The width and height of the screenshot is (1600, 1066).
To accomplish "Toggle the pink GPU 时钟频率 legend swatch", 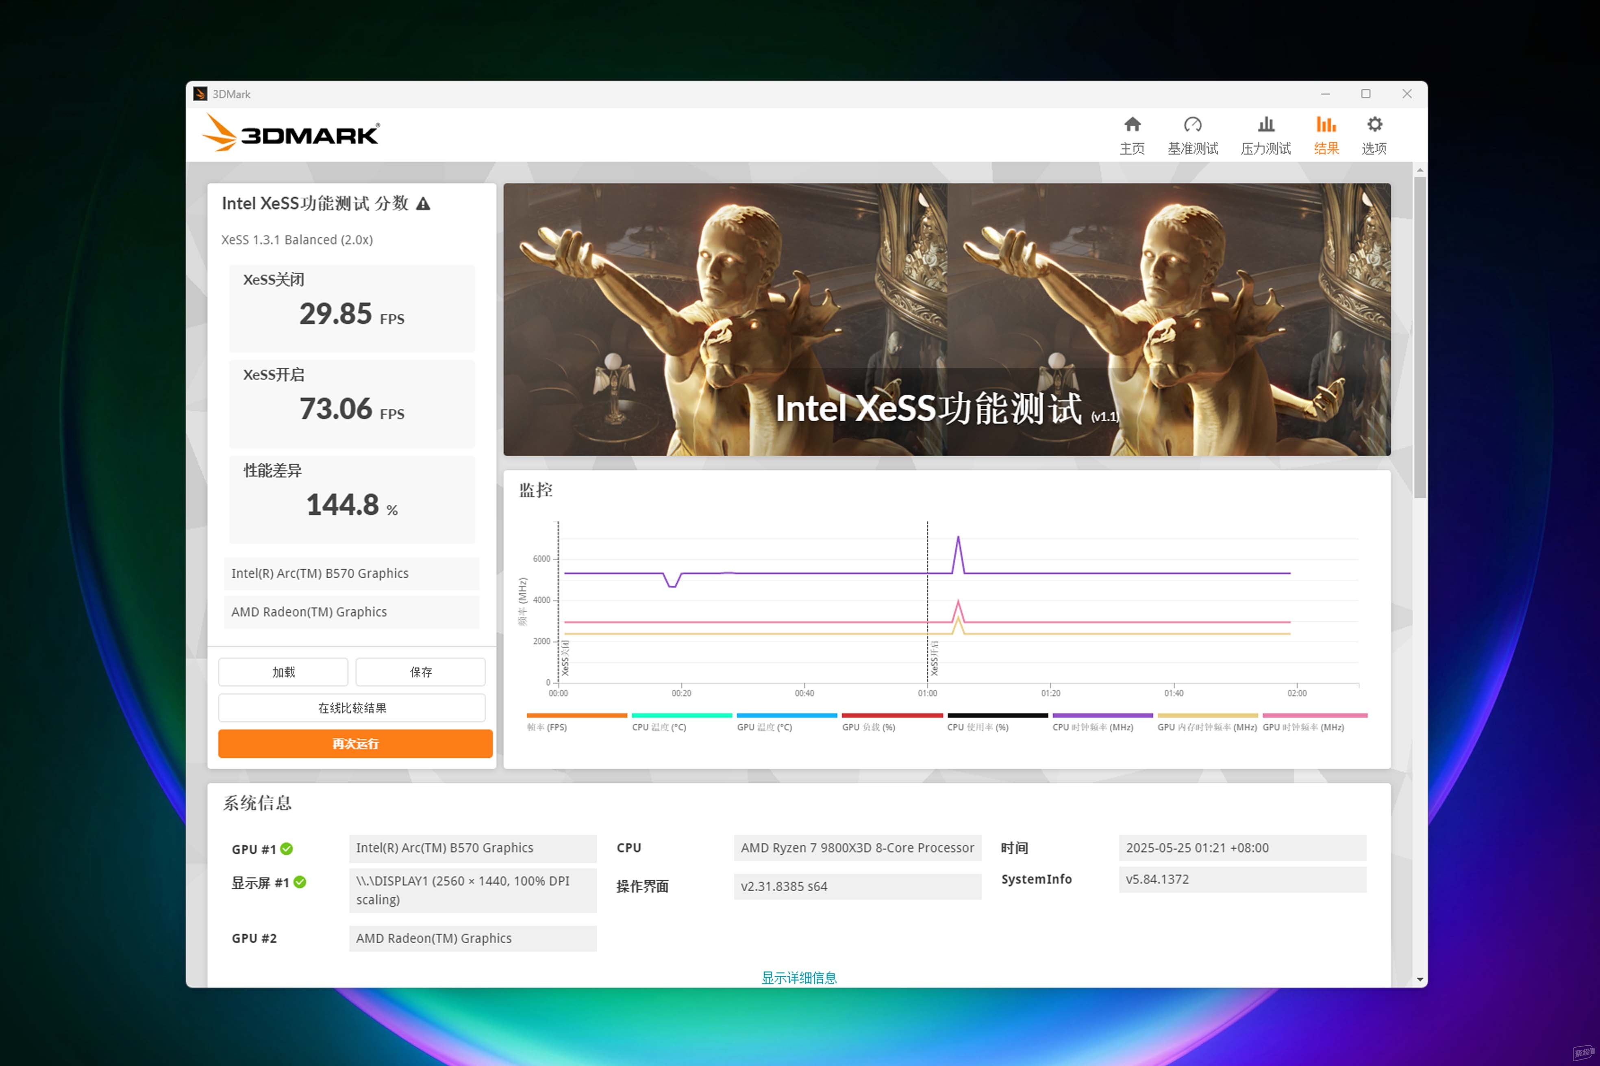I will point(1314,715).
